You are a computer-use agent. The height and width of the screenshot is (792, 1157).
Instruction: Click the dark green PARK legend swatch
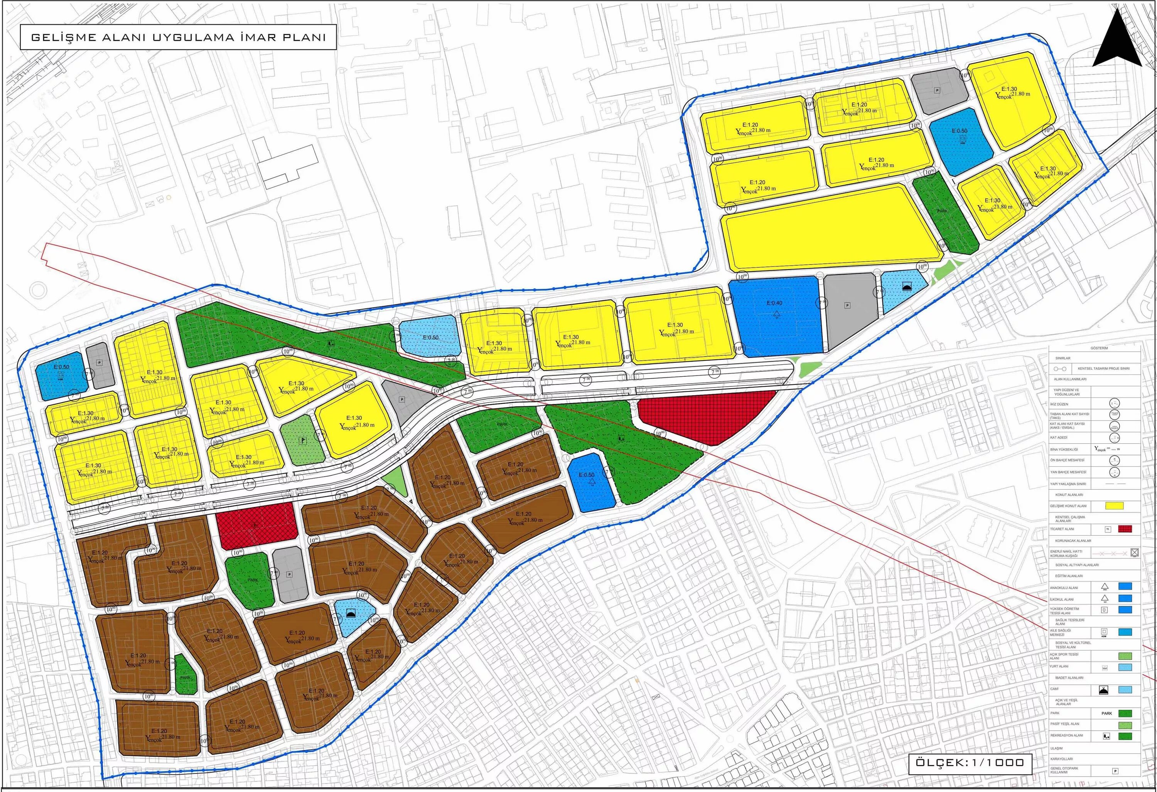pos(1125,713)
